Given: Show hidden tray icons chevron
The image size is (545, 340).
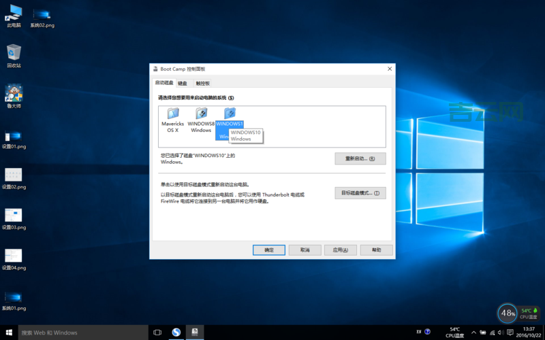Looking at the screenshot, I should (473, 333).
